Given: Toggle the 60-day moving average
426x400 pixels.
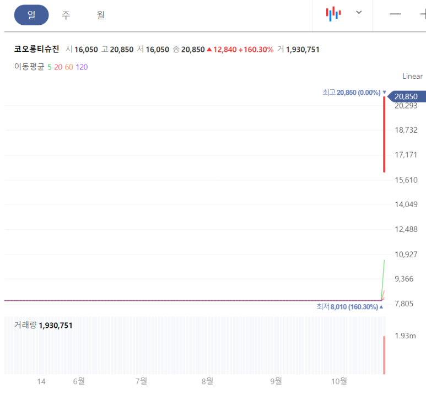Looking at the screenshot, I should [69, 67].
